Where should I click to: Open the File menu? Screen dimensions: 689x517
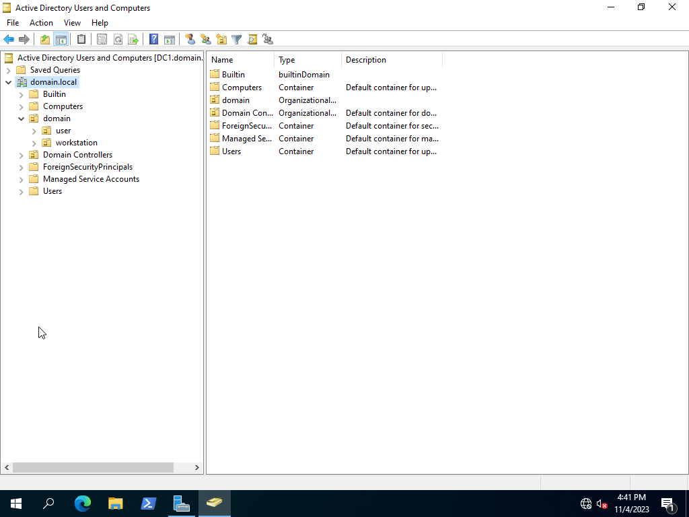tap(13, 23)
